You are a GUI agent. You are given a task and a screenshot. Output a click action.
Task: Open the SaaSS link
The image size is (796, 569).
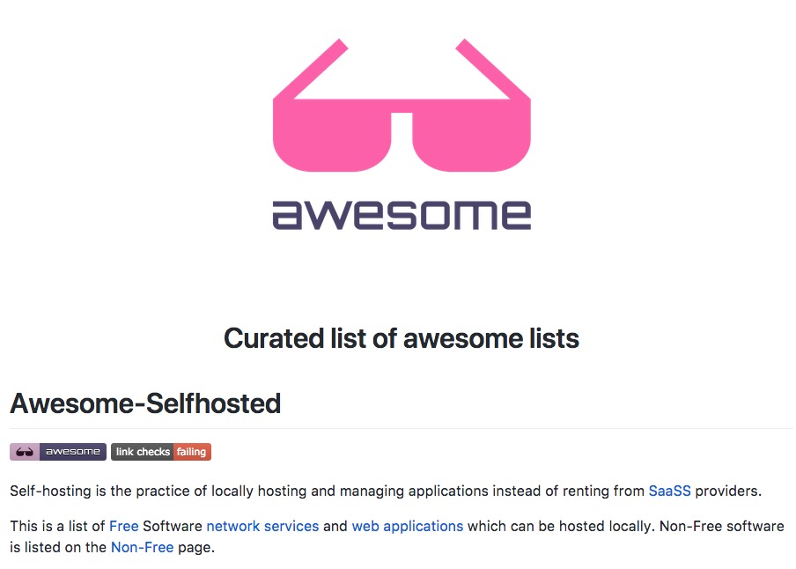tap(669, 491)
